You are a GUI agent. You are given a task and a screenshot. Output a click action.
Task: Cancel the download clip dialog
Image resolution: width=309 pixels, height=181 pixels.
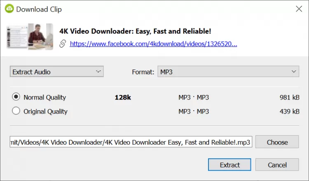(x=277, y=165)
